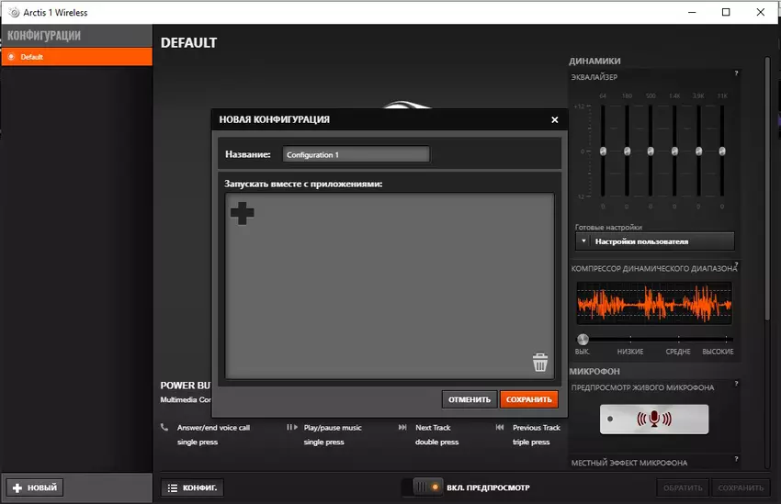This screenshot has width=781, height=504.
Task: Click the dropdown arrow in Готовые настройки
Action: (x=583, y=241)
